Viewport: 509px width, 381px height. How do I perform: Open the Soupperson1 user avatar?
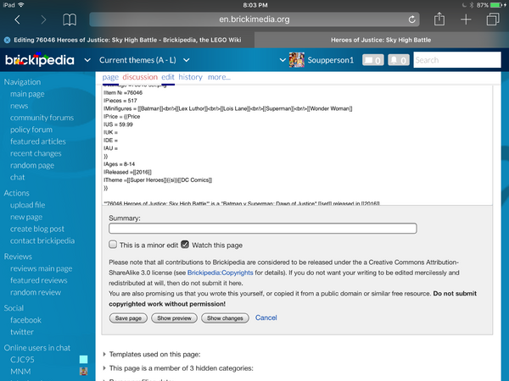297,60
